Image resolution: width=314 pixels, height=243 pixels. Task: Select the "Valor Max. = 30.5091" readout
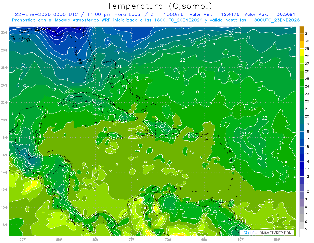pos(270,14)
